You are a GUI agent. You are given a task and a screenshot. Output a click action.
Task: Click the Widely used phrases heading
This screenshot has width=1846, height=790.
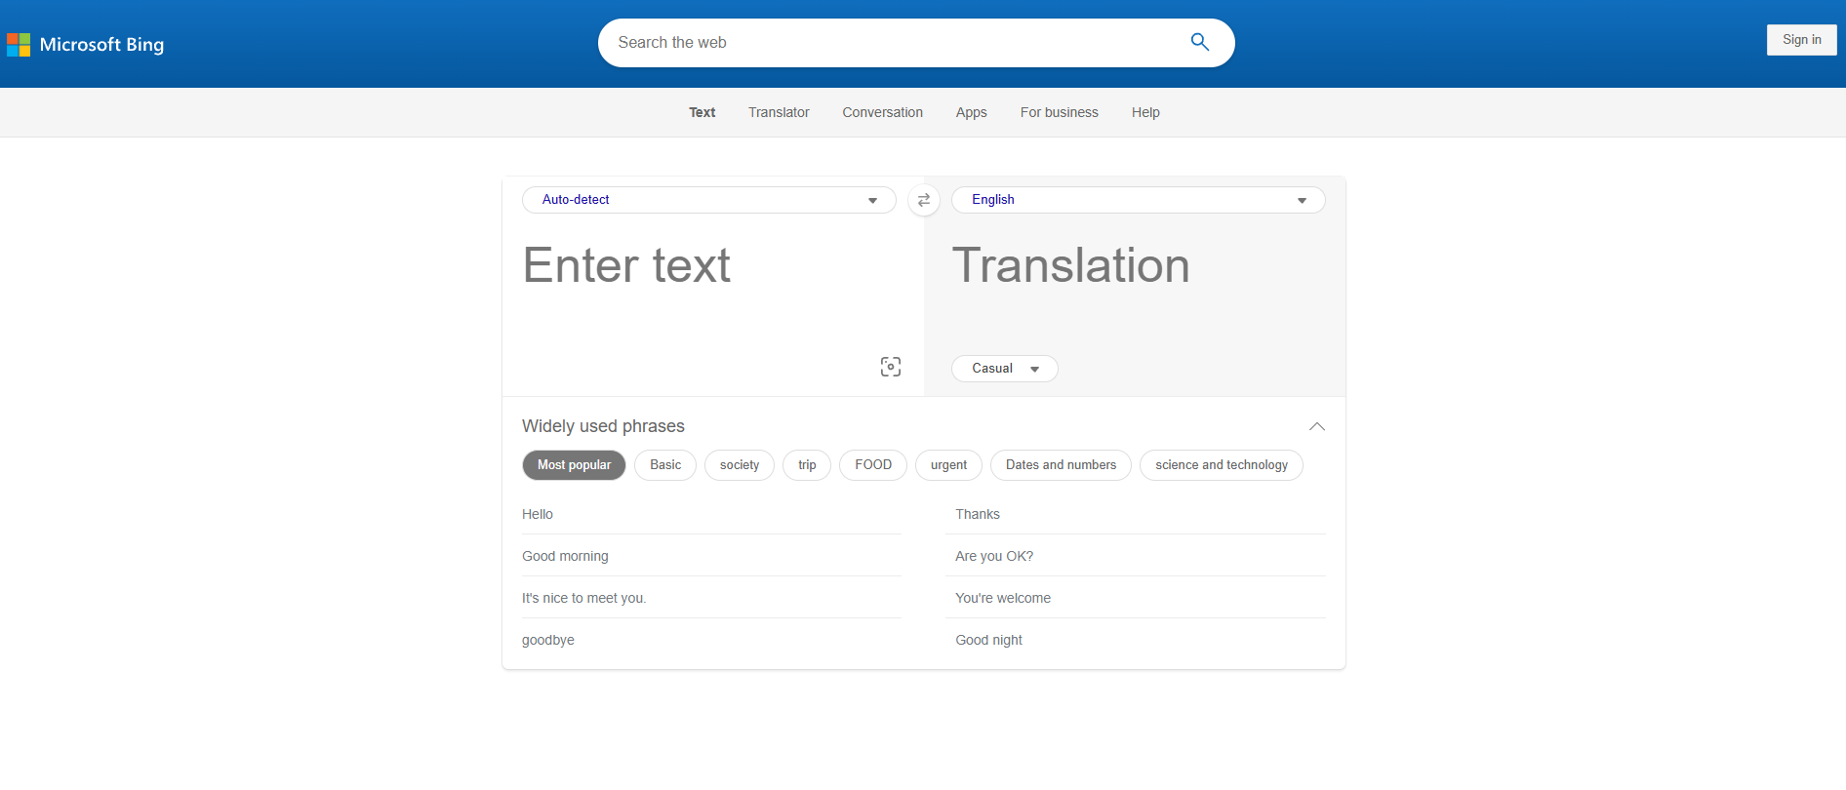coord(603,426)
